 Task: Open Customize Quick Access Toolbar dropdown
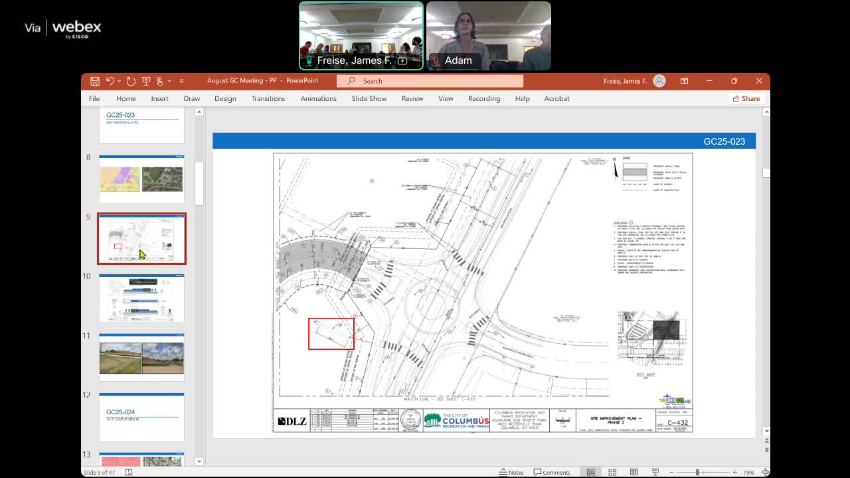coord(181,81)
